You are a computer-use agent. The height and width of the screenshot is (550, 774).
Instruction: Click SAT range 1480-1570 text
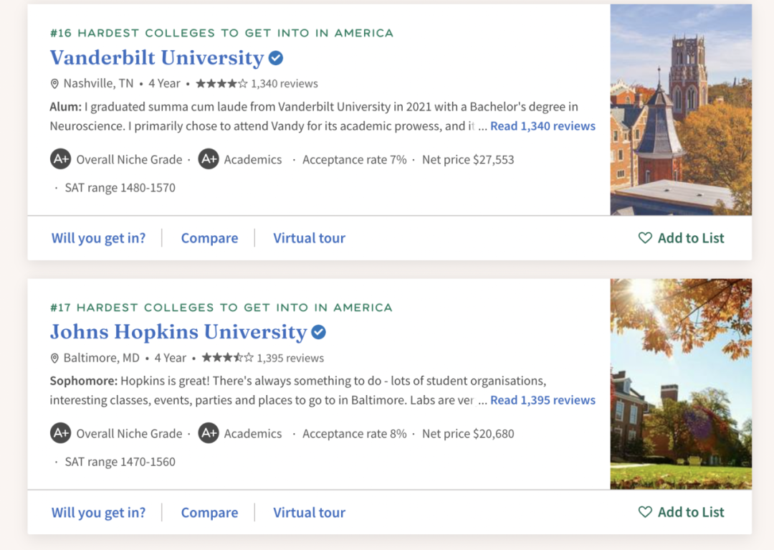(x=120, y=188)
